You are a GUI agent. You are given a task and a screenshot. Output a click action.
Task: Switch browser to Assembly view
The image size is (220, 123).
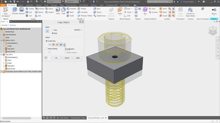point(4,25)
